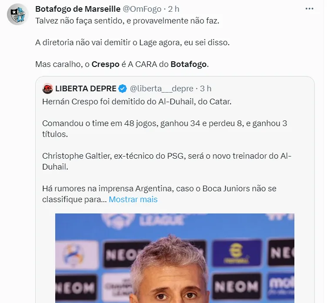The width and height of the screenshot is (327, 303).
Task: Click the LIBERTA DEPRE account name
Action: [x=86, y=89]
